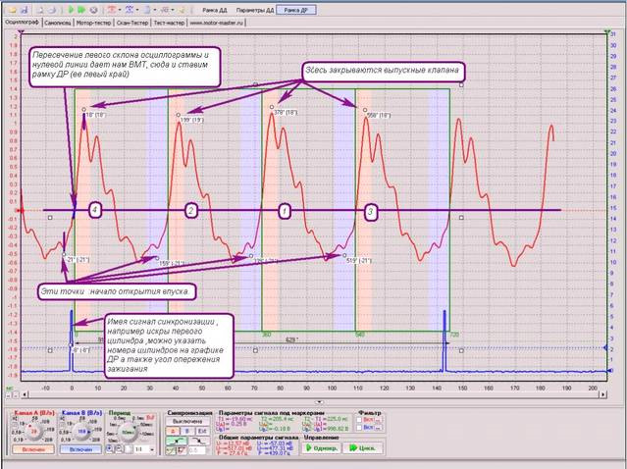Start single acquisition with the green play toolbar icon
The height and width of the screenshot is (469, 627).
click(71, 10)
